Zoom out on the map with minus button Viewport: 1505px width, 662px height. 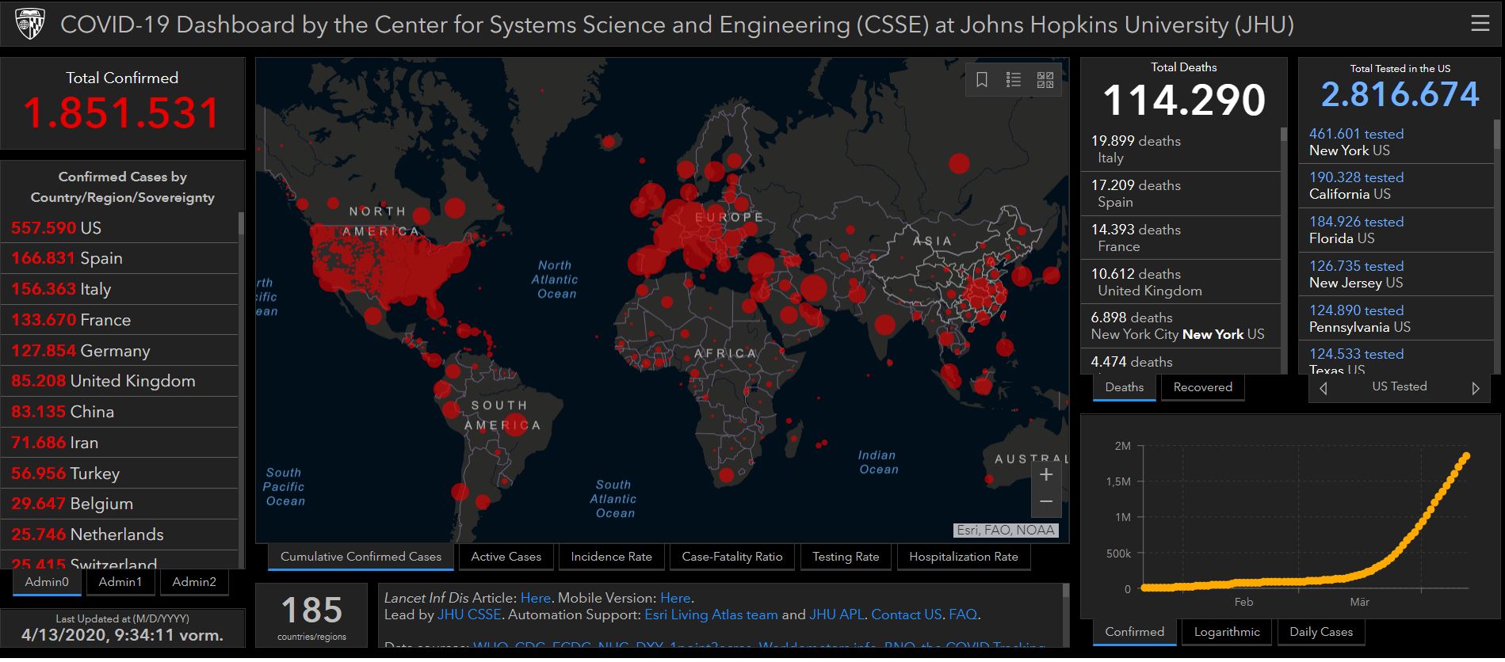[x=1045, y=502]
